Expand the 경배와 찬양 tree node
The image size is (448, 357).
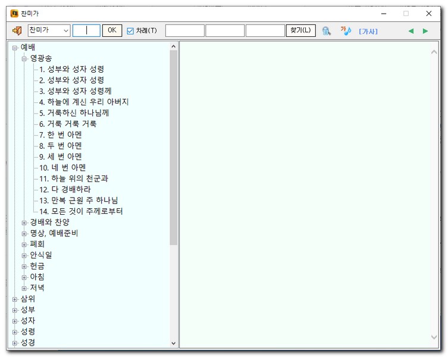pyautogui.click(x=24, y=223)
